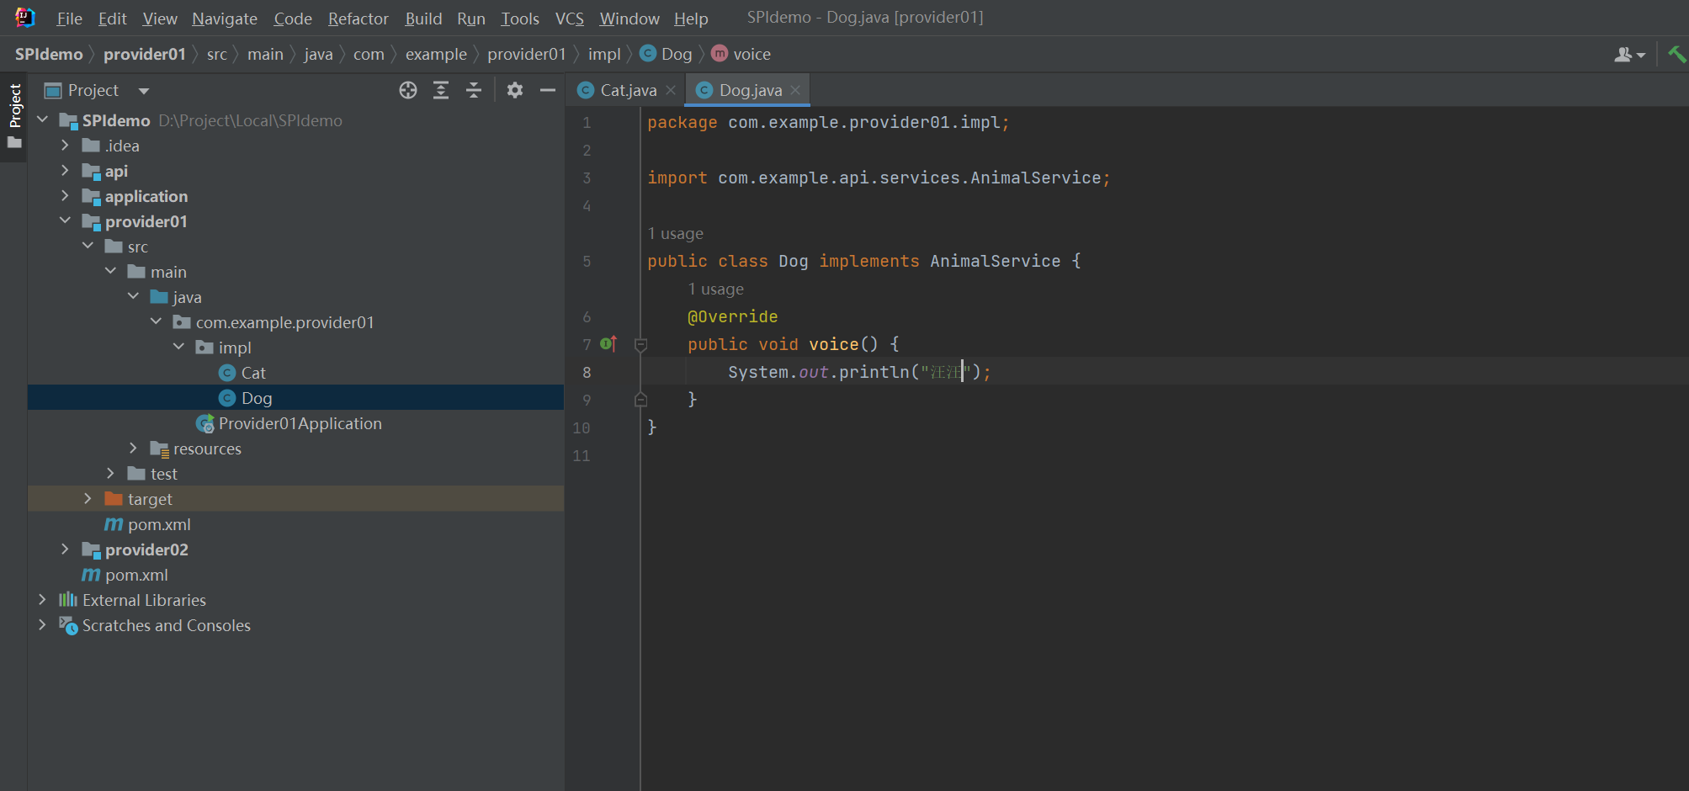Viewport: 1689px width, 791px height.
Task: Click the impl breadcrumb in navigation bar
Action: 604,54
